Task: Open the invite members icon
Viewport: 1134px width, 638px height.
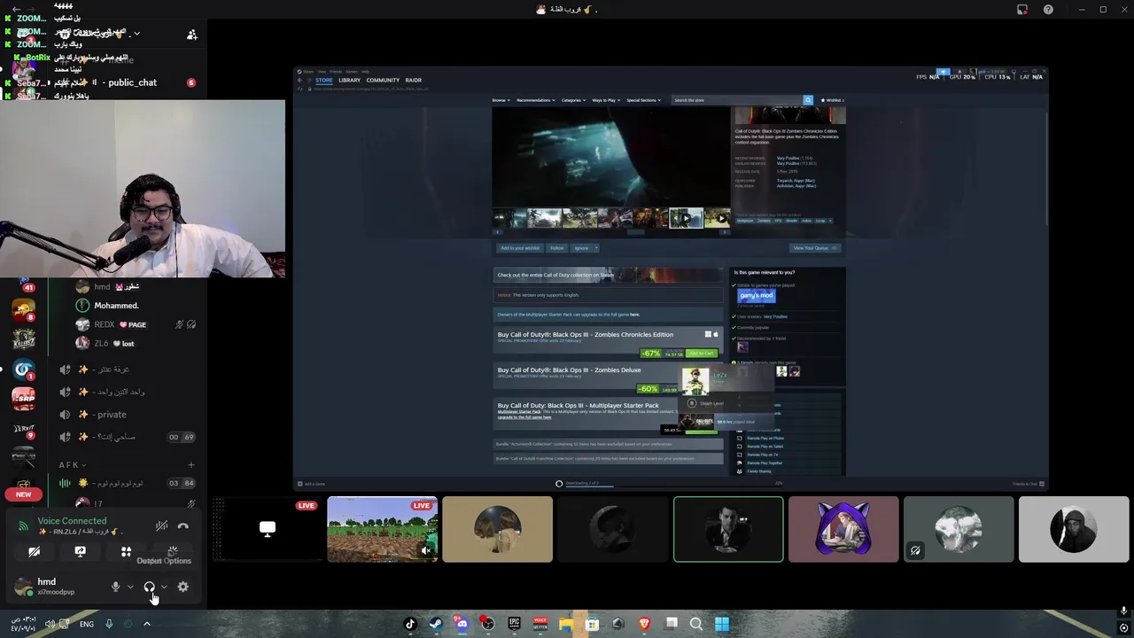Action: (191, 35)
